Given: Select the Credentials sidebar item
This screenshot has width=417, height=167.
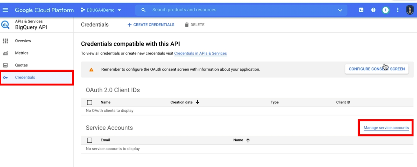Looking at the screenshot, I should 37,77.
